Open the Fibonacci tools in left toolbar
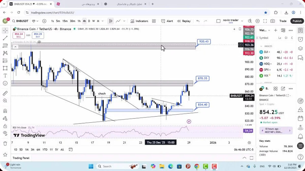Image resolution: width=305 pixels, height=171 pixels. click(x=5, y=46)
